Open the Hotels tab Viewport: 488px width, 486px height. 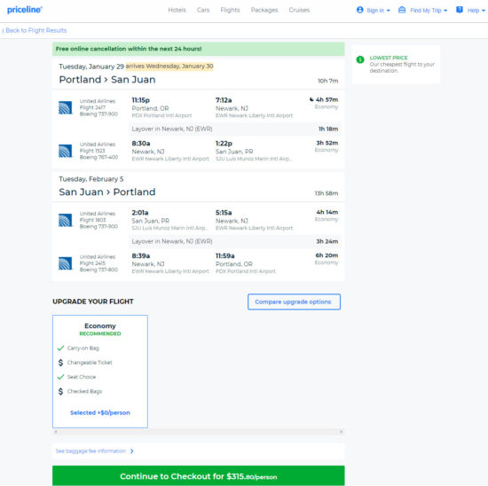tap(177, 10)
